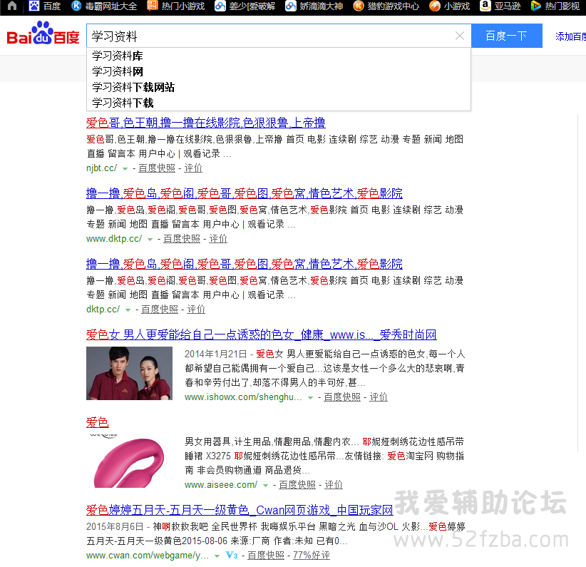Open the 亚马逊 Amazon bookmark
Image resolution: width=586 pixels, height=567 pixels.
[x=500, y=6]
